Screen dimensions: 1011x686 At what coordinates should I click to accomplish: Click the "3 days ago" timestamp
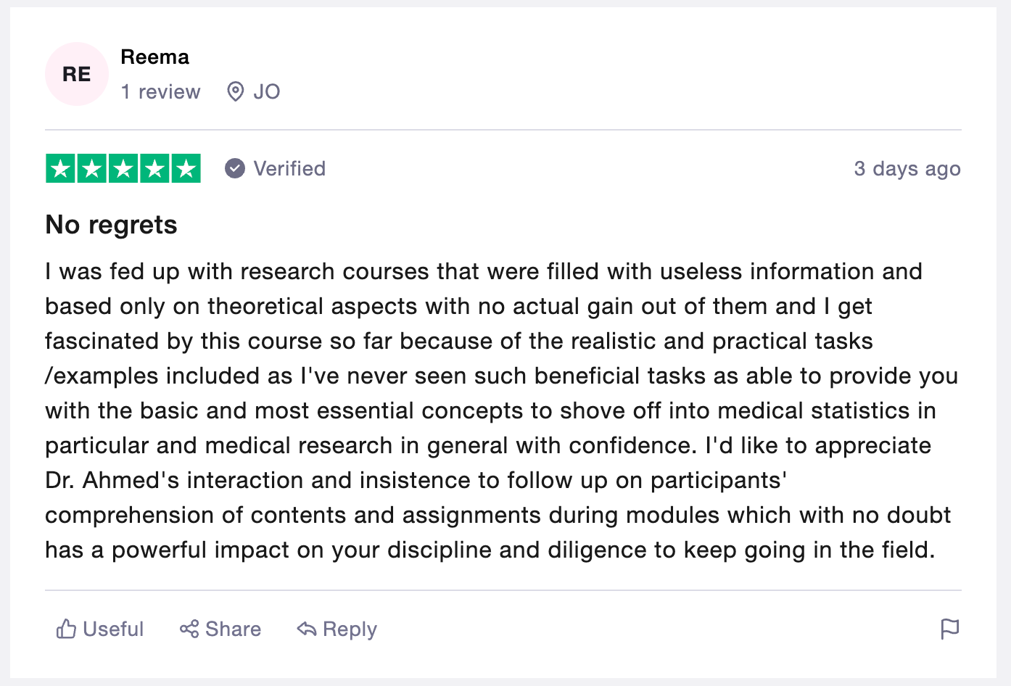(x=907, y=168)
